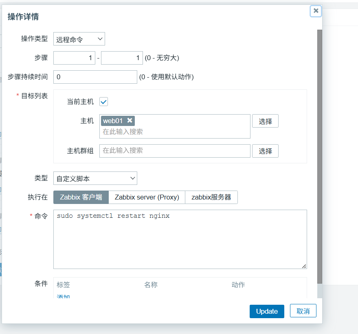
Task: Select Zabbix 客户端 execution option
Action: click(81, 197)
